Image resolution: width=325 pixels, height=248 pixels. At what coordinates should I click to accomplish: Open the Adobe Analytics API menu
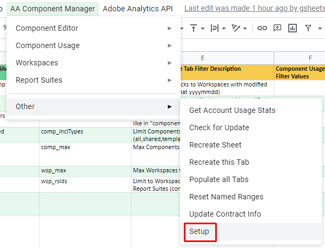click(x=138, y=9)
